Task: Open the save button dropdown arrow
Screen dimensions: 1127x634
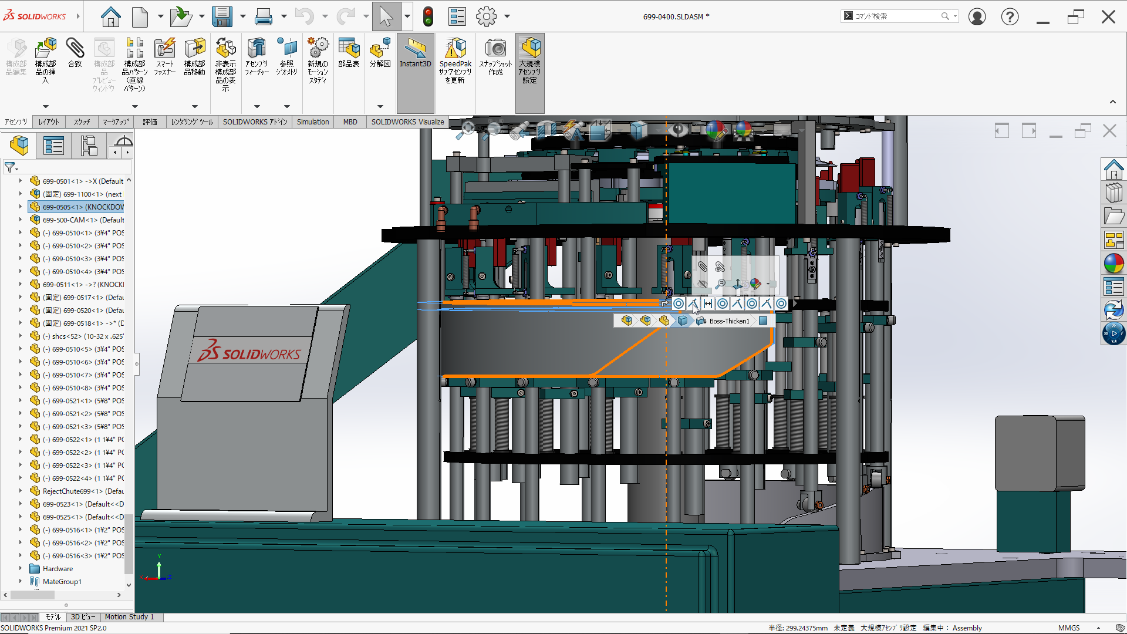Action: [242, 16]
